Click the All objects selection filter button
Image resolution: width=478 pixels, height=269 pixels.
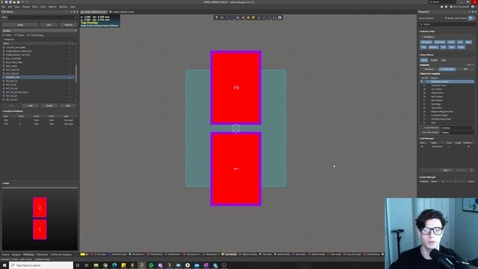tap(428, 37)
